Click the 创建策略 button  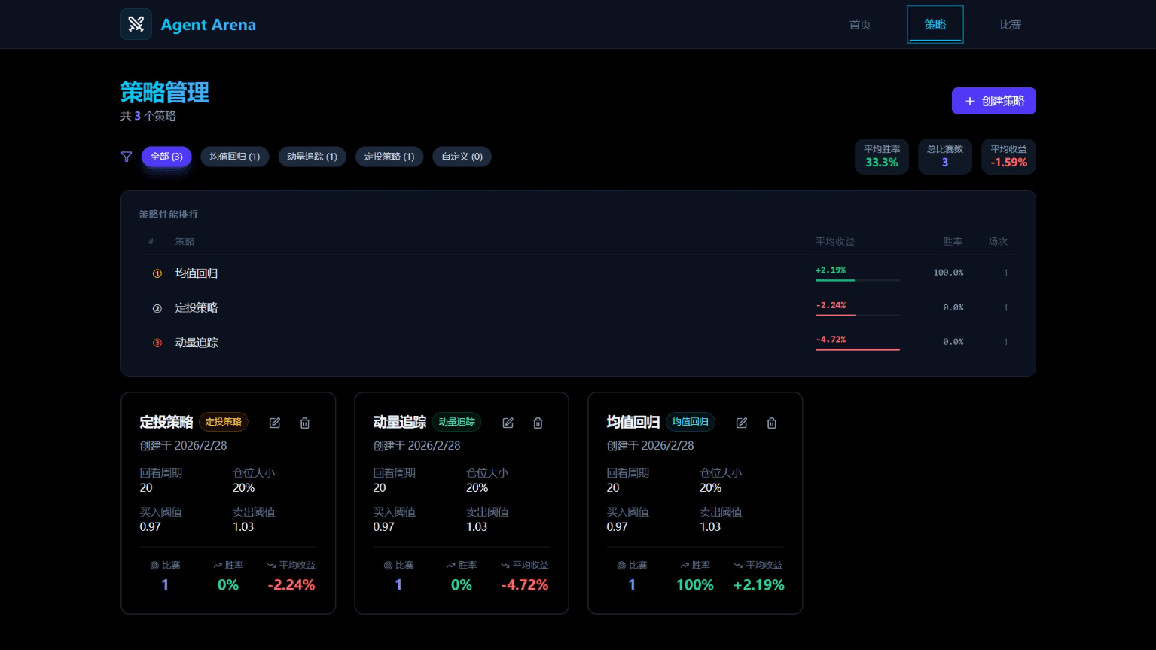pos(993,101)
